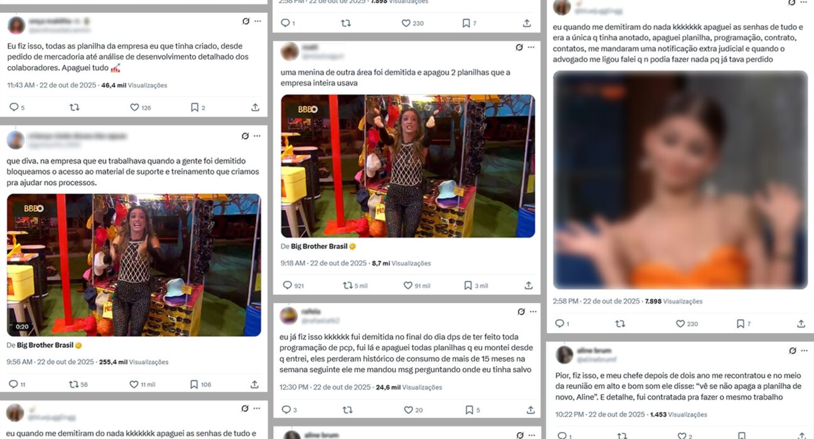Open the three-dot menu on the 2 planilhas tweet
814x439 pixels.
531,47
